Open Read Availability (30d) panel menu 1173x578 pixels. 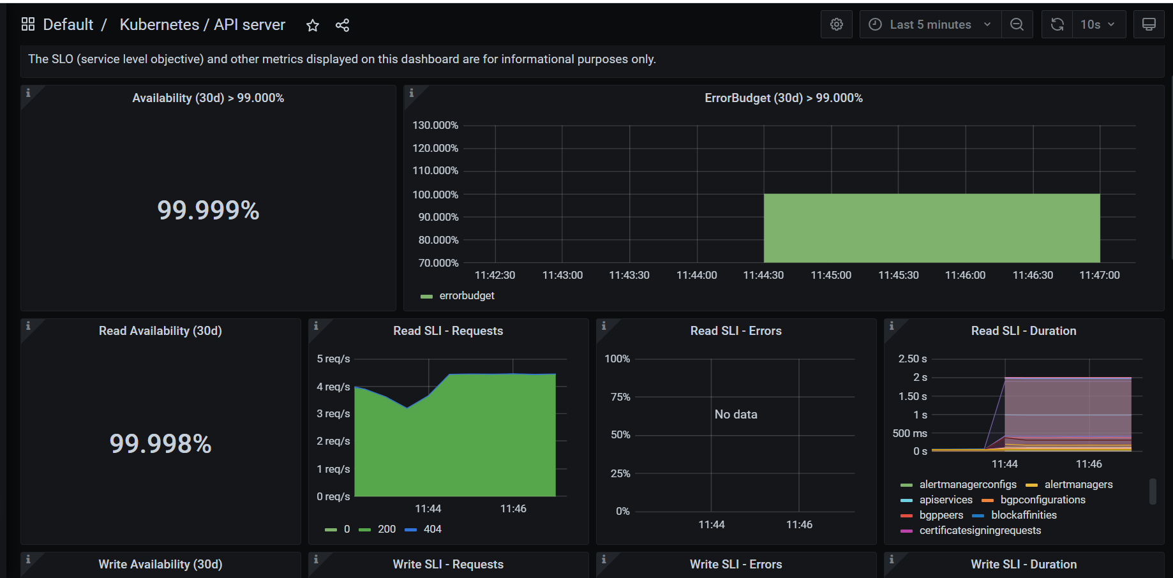coord(160,330)
